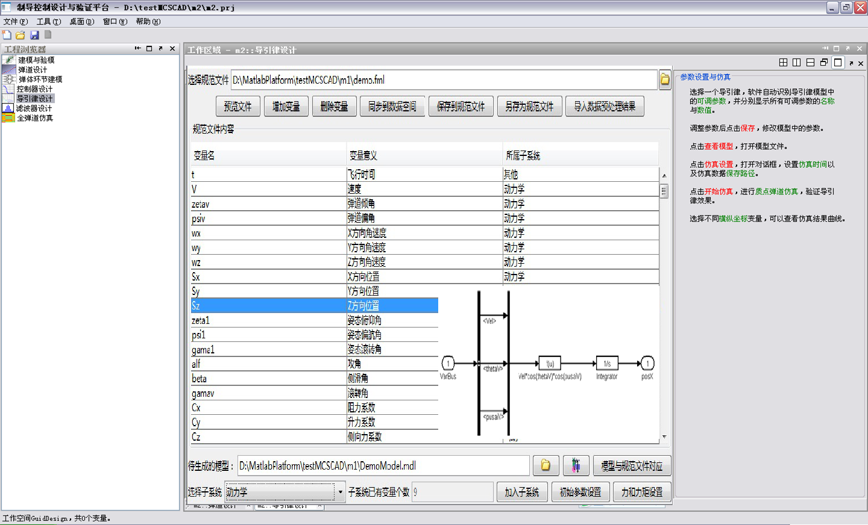Screen dimensions: 868x525
Task: Open the 窗口(W) menu
Action: point(115,22)
